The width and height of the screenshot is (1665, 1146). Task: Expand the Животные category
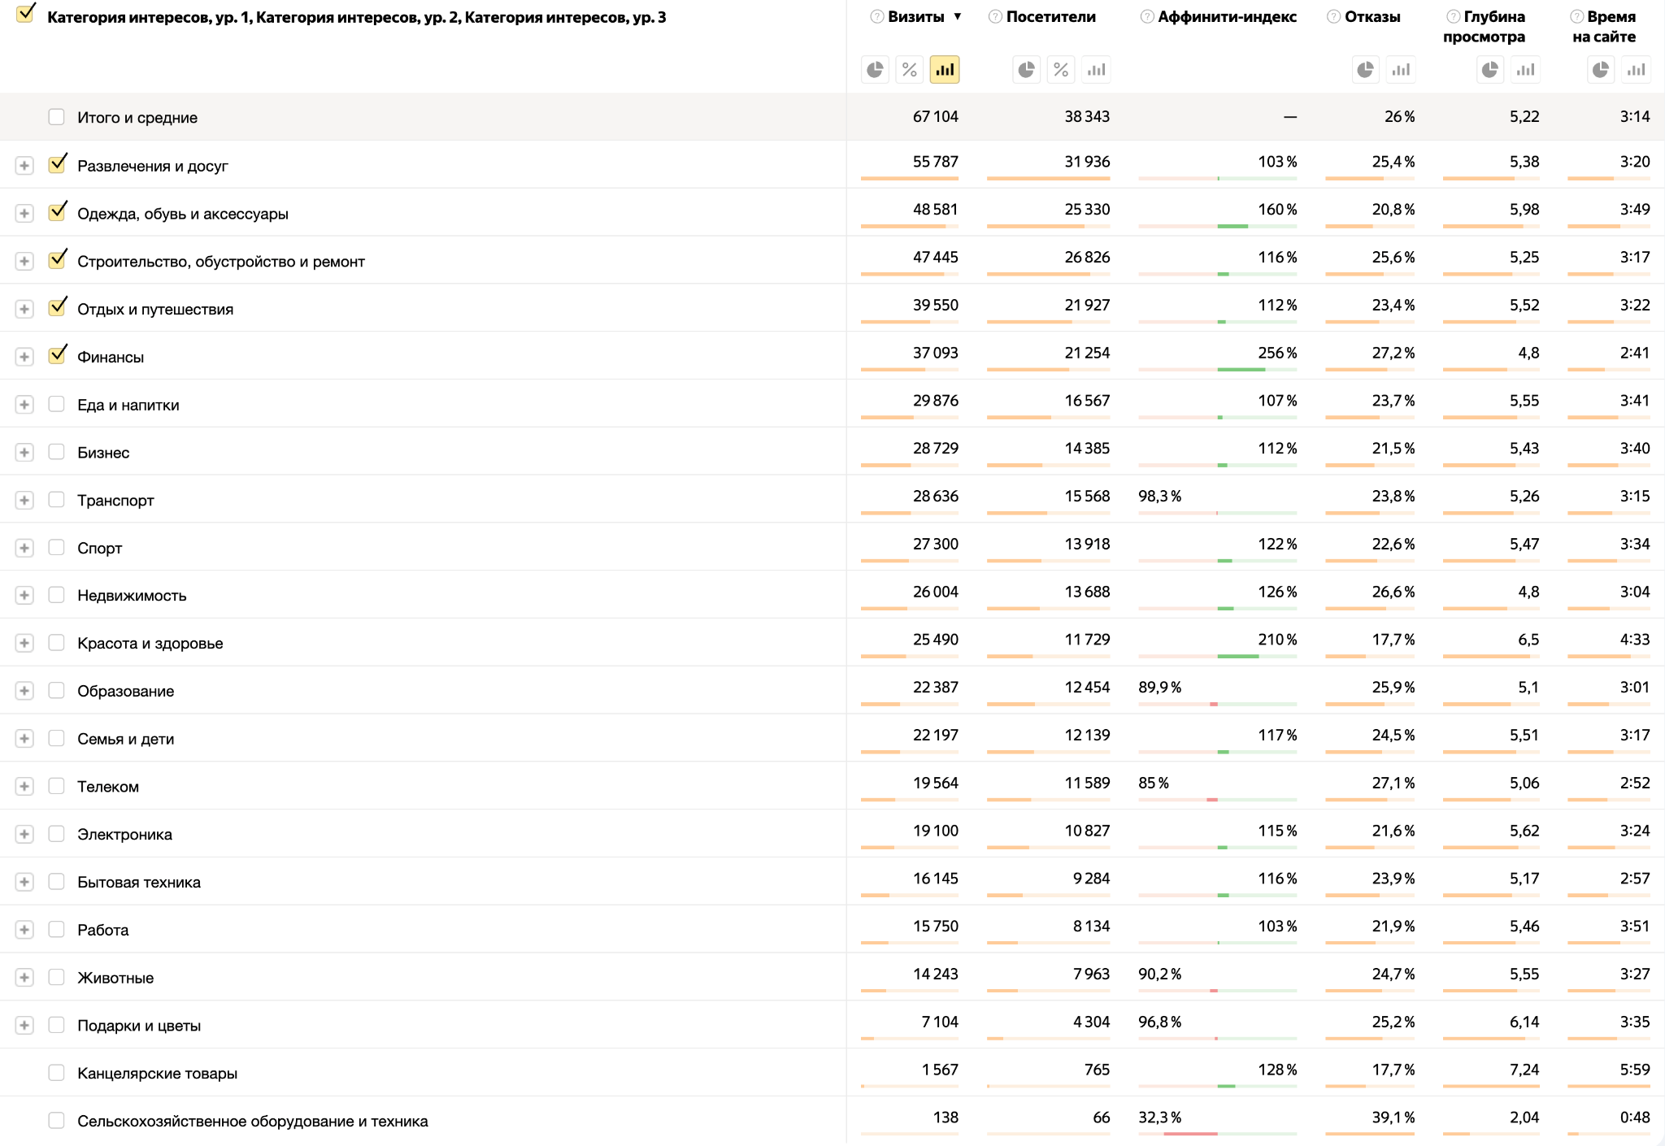click(24, 978)
